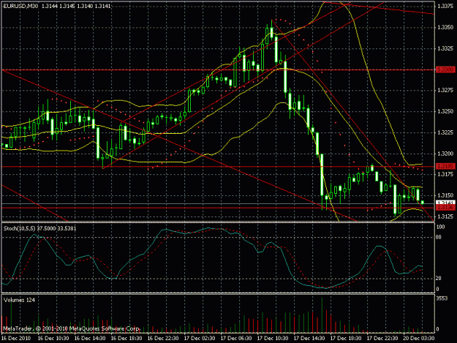Click the Stochastic scale value 100
Image resolution: width=457 pixels, height=343 pixels.
pyautogui.click(x=441, y=227)
